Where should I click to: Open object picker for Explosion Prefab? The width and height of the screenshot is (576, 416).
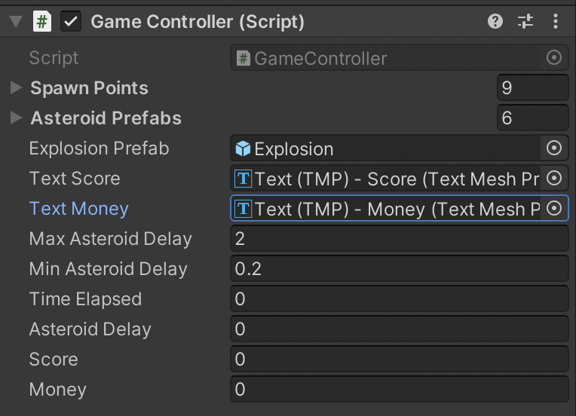554,148
